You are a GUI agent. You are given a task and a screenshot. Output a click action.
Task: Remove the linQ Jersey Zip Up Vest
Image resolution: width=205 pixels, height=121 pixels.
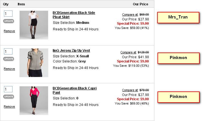[x=9, y=69]
